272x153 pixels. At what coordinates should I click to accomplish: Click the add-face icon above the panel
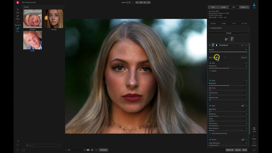click(x=226, y=39)
